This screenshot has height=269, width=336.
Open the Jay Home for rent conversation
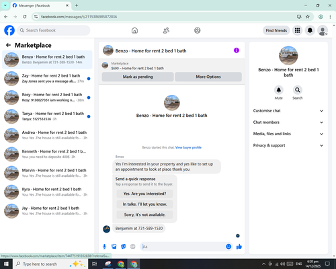coord(47,211)
